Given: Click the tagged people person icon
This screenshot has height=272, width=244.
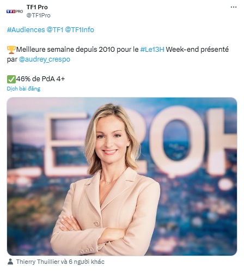Looking at the screenshot, I should (x=10, y=262).
